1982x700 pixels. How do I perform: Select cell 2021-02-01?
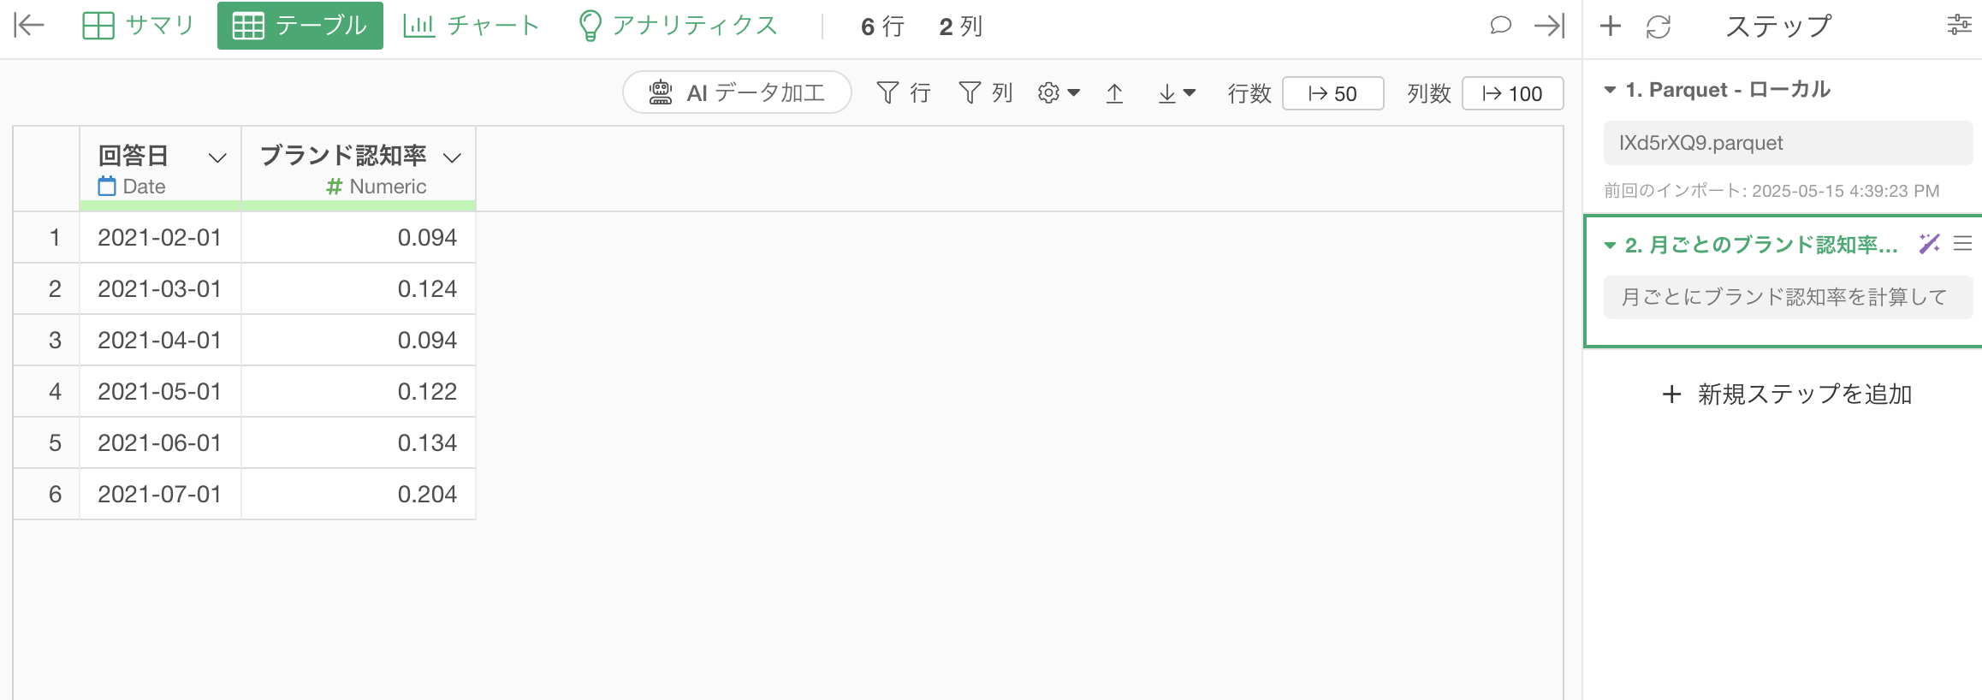click(x=160, y=237)
